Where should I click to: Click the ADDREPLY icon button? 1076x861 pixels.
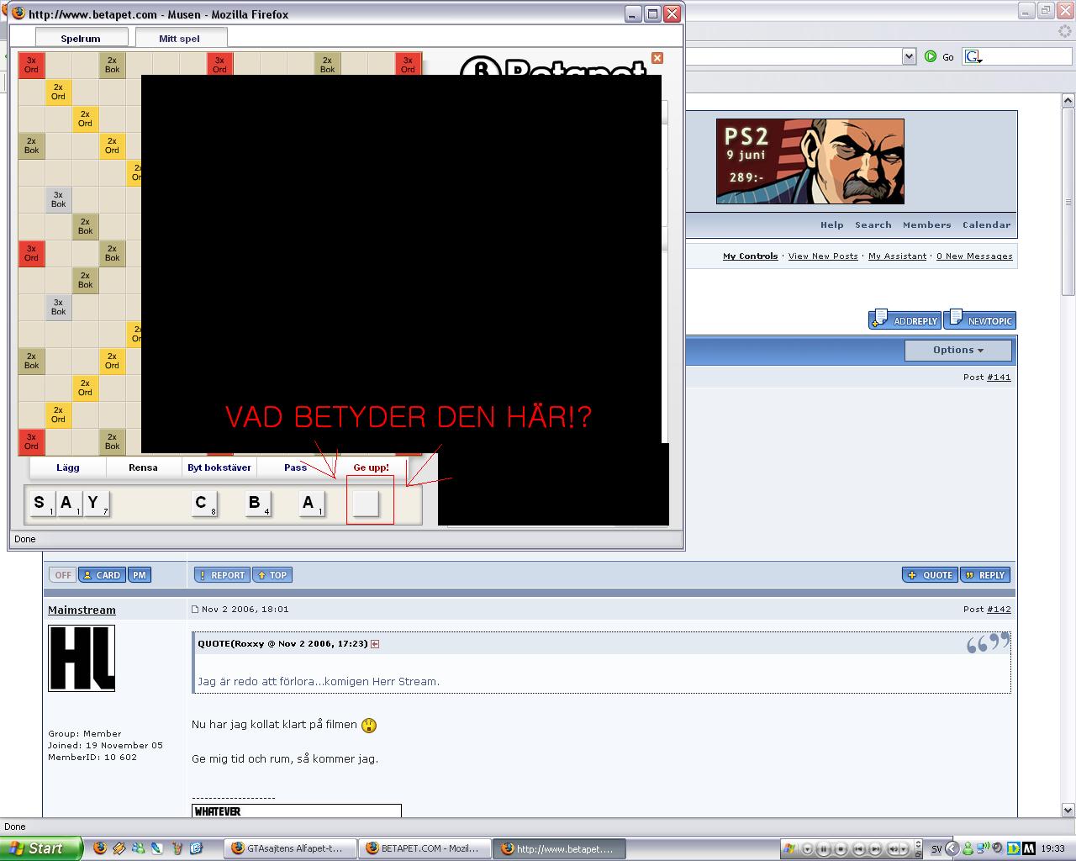point(905,320)
